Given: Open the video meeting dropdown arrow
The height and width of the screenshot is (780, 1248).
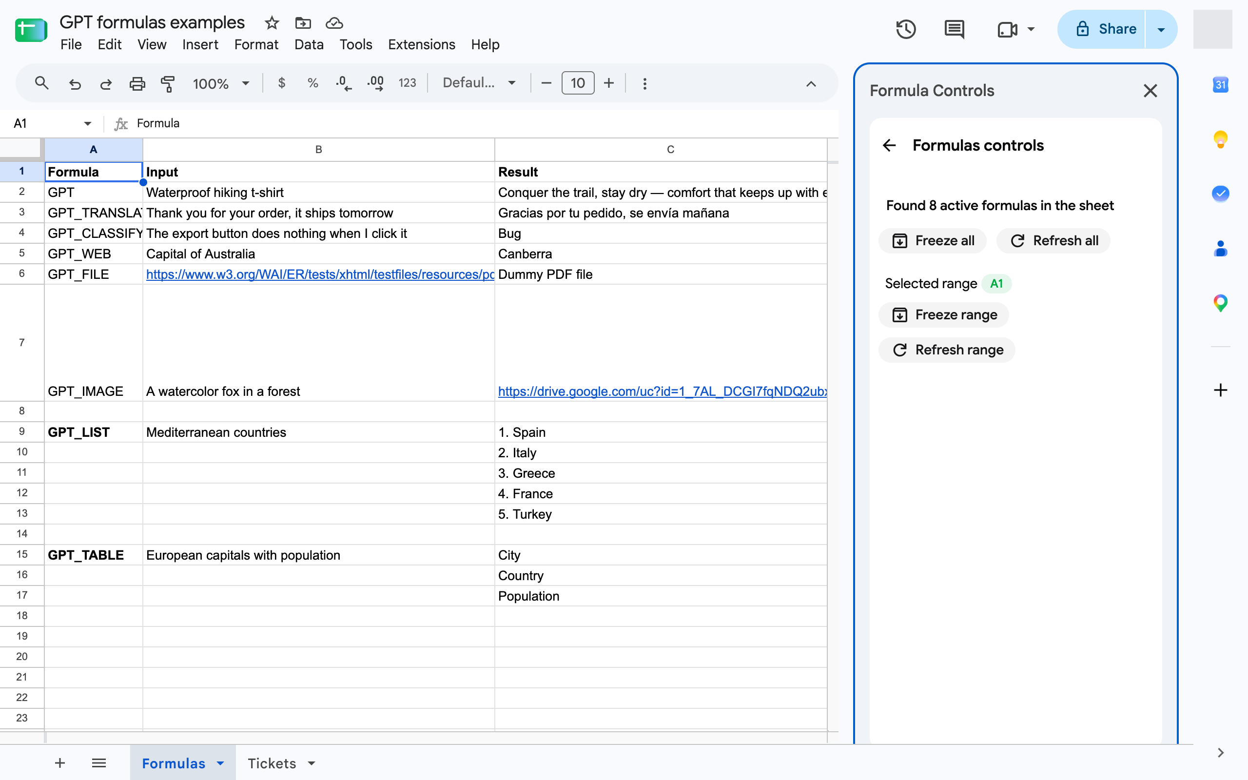Looking at the screenshot, I should click(1031, 29).
